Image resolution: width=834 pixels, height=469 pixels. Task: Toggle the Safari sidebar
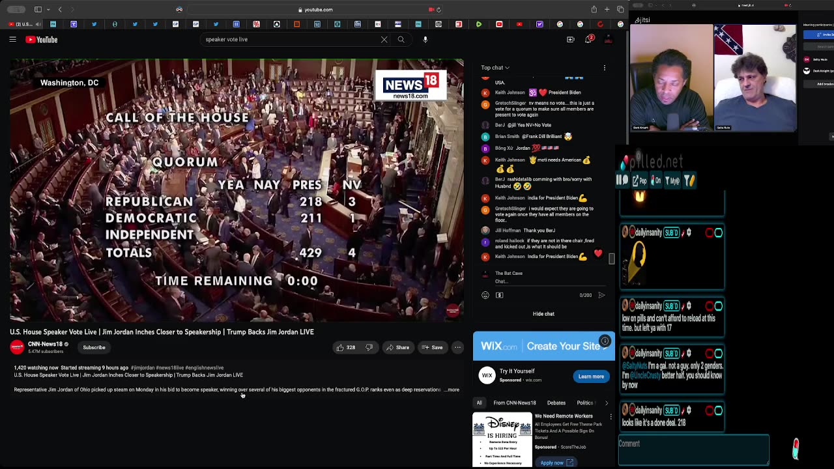coord(38,10)
